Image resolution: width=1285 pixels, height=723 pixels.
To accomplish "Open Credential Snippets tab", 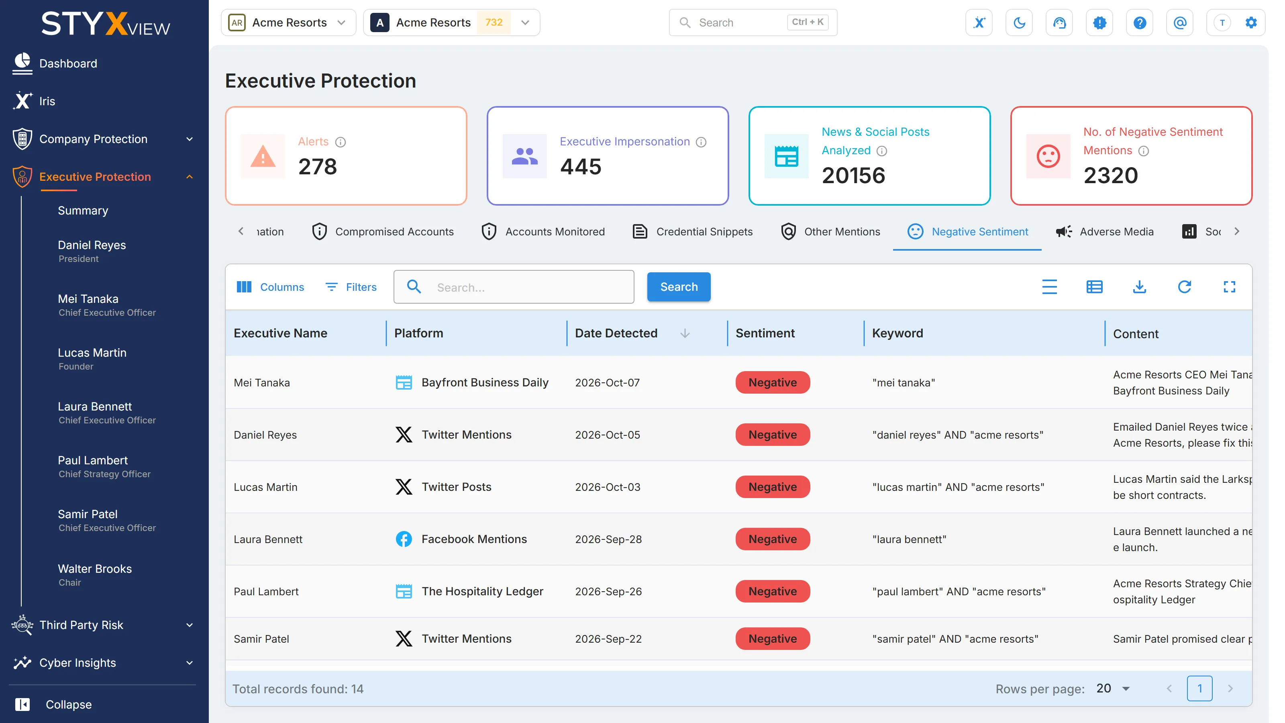I will coord(692,231).
